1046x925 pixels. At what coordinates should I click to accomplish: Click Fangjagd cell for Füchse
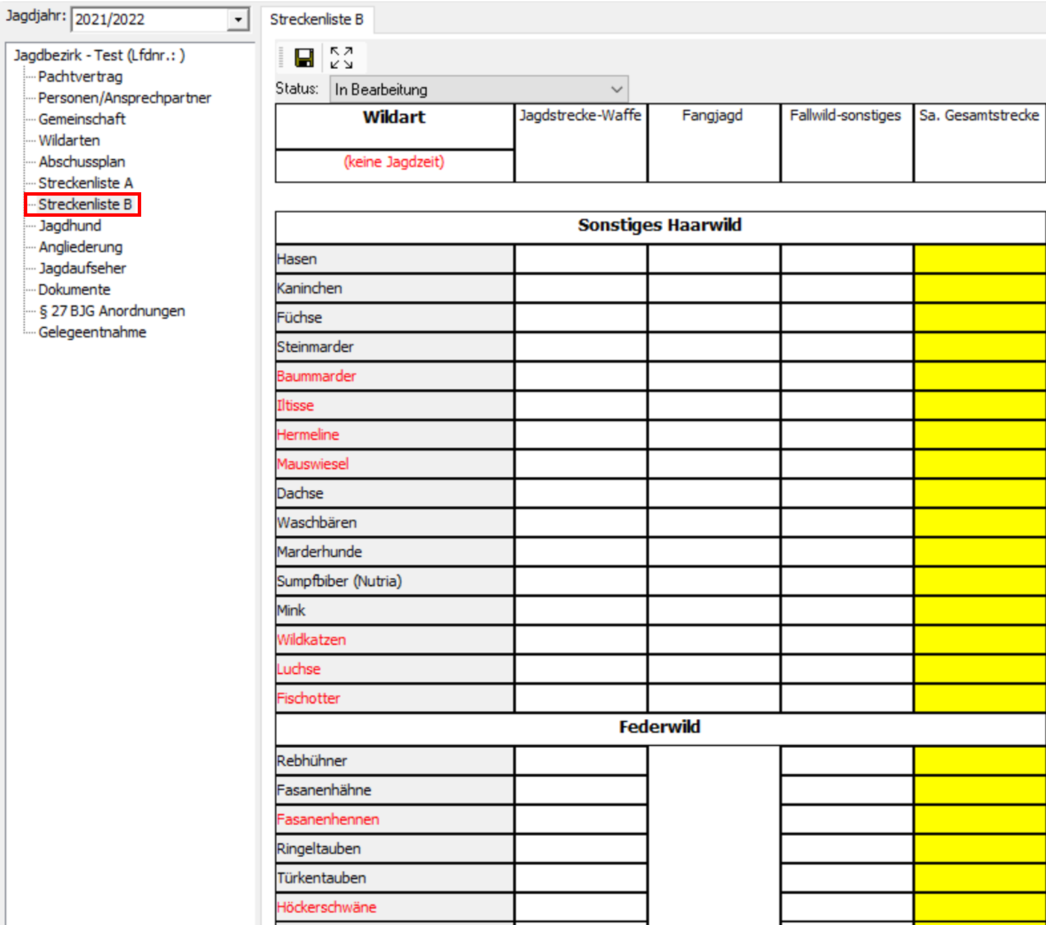click(x=713, y=318)
